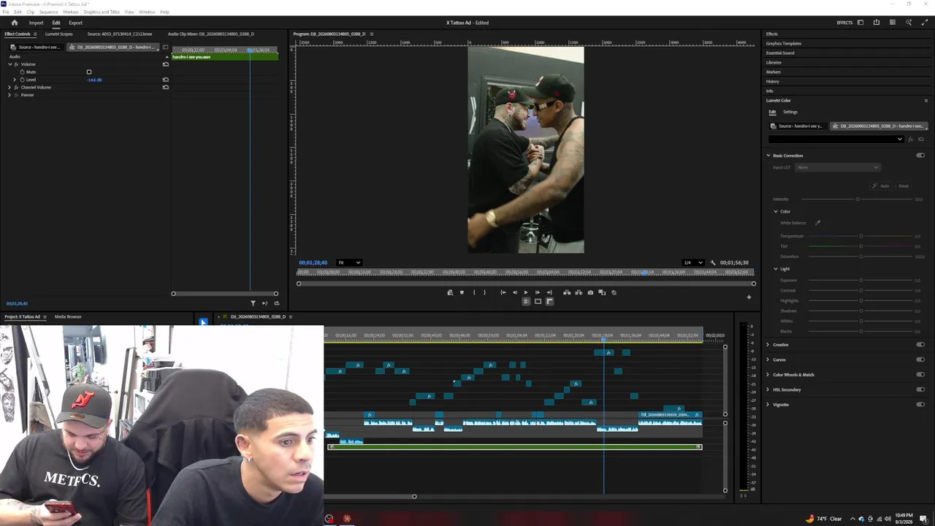Switch to the Export tab
935x526 pixels.
tap(75, 23)
